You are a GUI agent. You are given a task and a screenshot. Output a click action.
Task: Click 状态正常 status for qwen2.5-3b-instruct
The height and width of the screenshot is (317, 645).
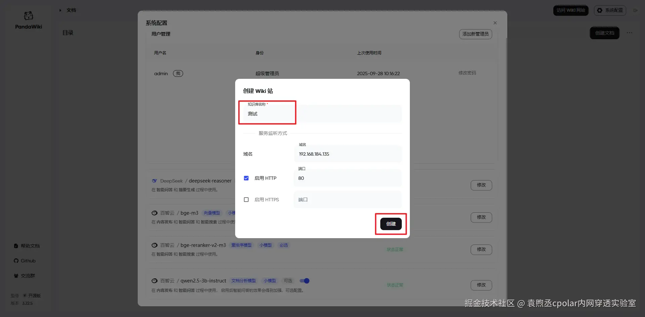(395, 285)
